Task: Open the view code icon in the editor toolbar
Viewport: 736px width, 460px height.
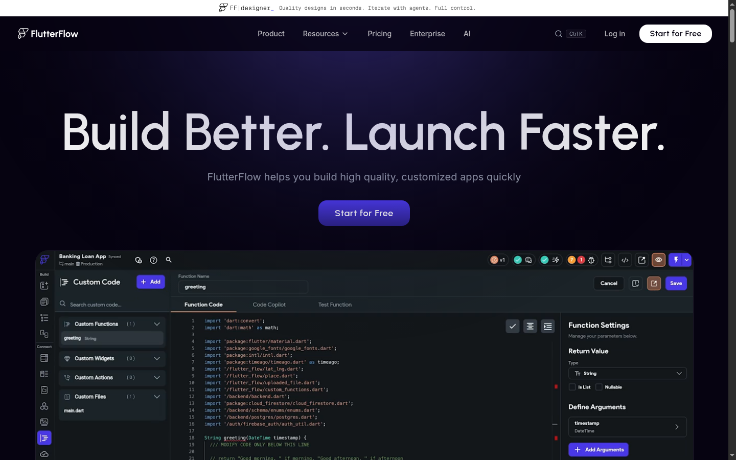Action: (625, 260)
